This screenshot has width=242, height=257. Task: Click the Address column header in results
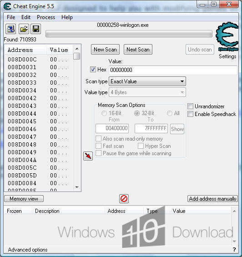(25, 50)
